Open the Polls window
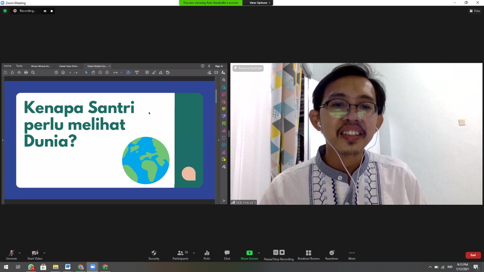The height and width of the screenshot is (272, 484). [206, 255]
